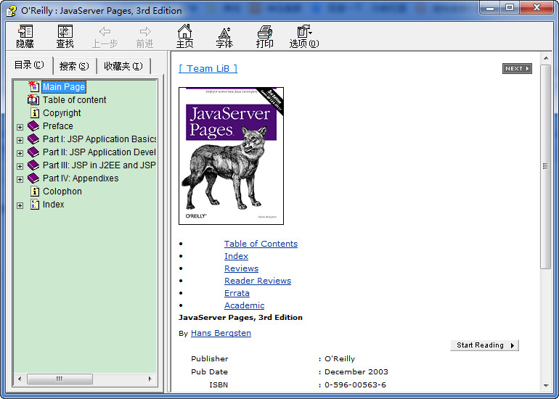The height and width of the screenshot is (399, 559).
Task: Expand the Index tree node
Action: tap(20, 205)
